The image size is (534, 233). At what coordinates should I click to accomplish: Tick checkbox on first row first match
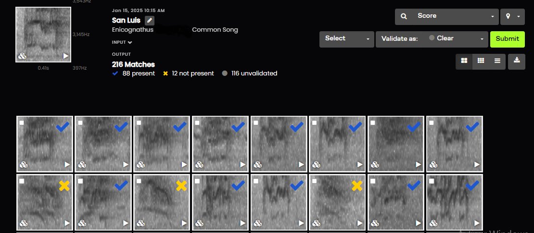coord(22,123)
